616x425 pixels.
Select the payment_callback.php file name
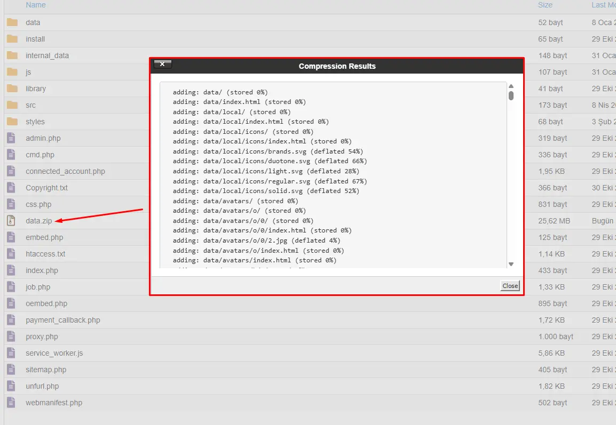pyautogui.click(x=63, y=320)
